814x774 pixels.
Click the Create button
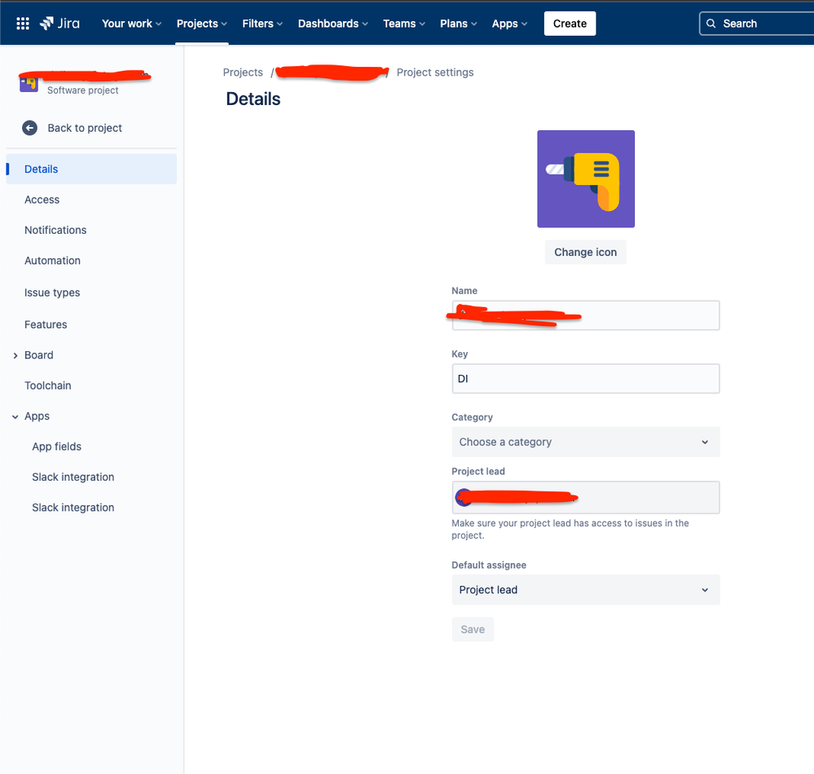[x=569, y=23]
